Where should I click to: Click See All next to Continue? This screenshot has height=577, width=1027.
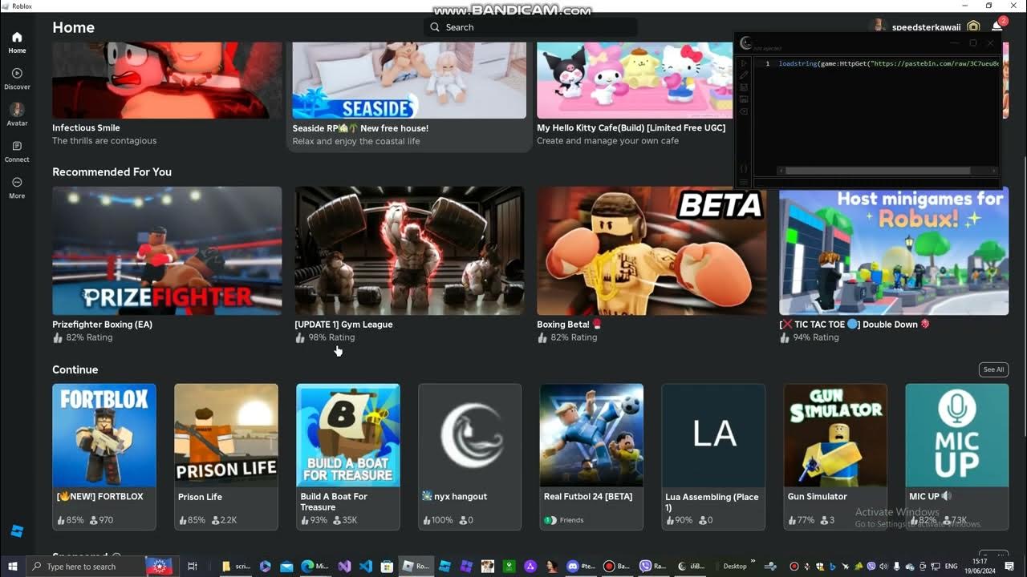click(993, 369)
